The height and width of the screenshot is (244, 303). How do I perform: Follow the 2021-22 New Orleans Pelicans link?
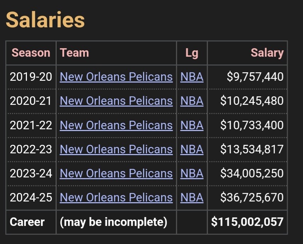(x=116, y=125)
